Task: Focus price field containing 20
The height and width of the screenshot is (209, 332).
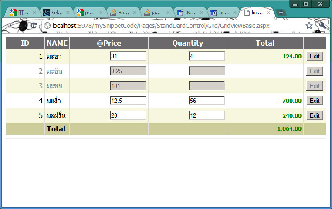Action: coord(128,115)
